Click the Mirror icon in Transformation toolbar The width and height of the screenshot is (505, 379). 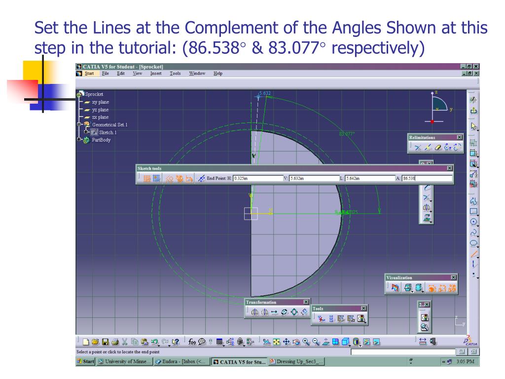coord(255,312)
